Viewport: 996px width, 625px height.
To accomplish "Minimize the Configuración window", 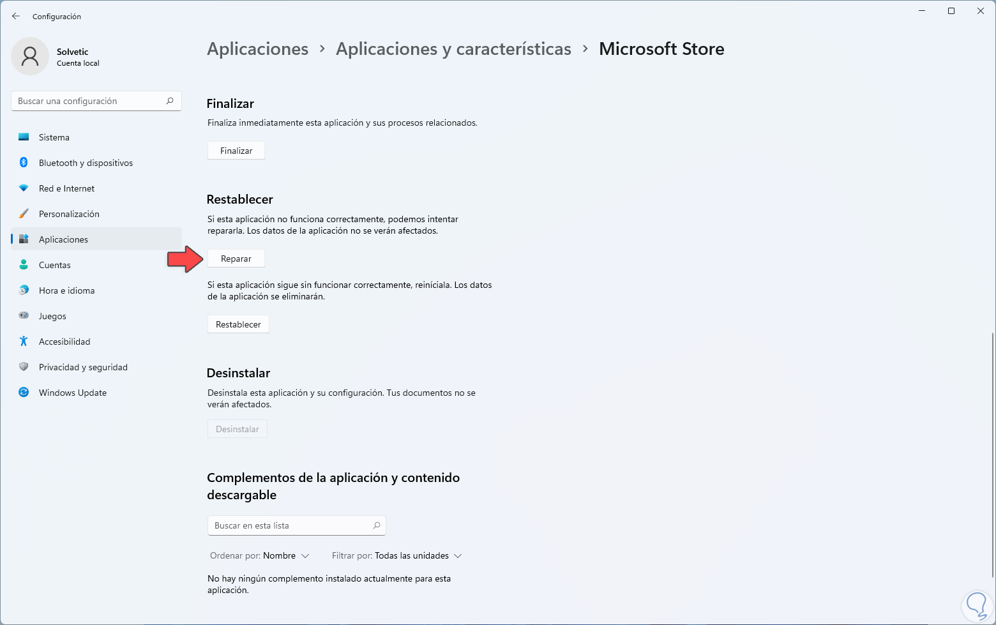I will pos(922,11).
